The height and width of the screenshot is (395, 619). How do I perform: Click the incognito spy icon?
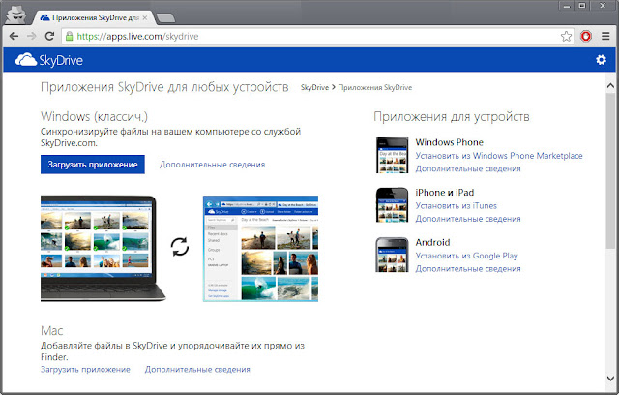16,15
